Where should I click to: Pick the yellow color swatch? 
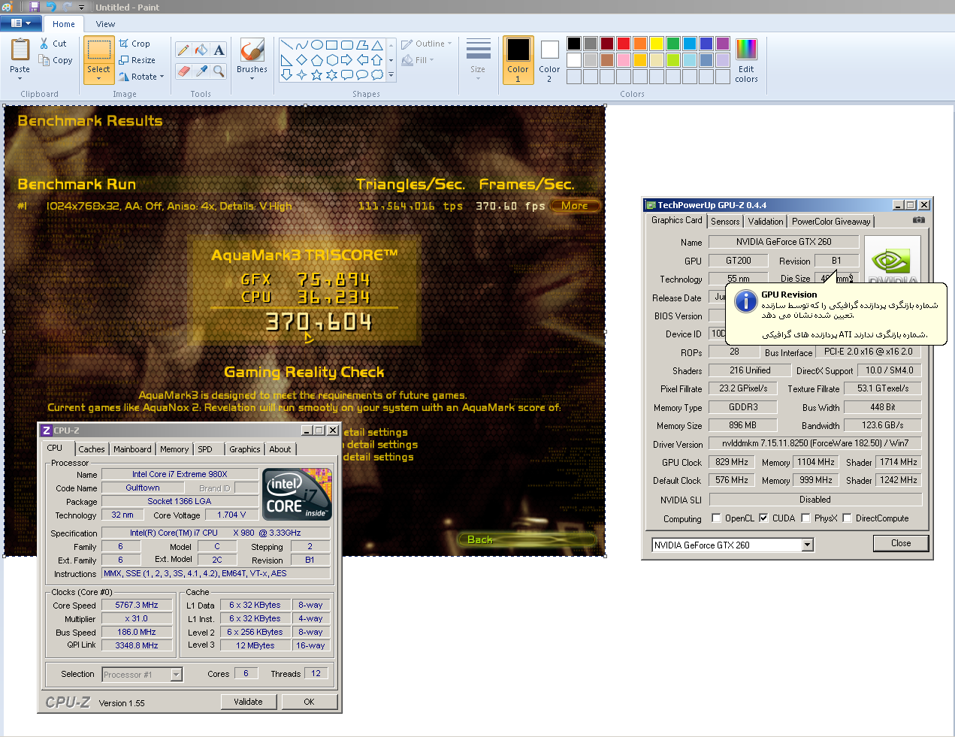click(x=657, y=44)
